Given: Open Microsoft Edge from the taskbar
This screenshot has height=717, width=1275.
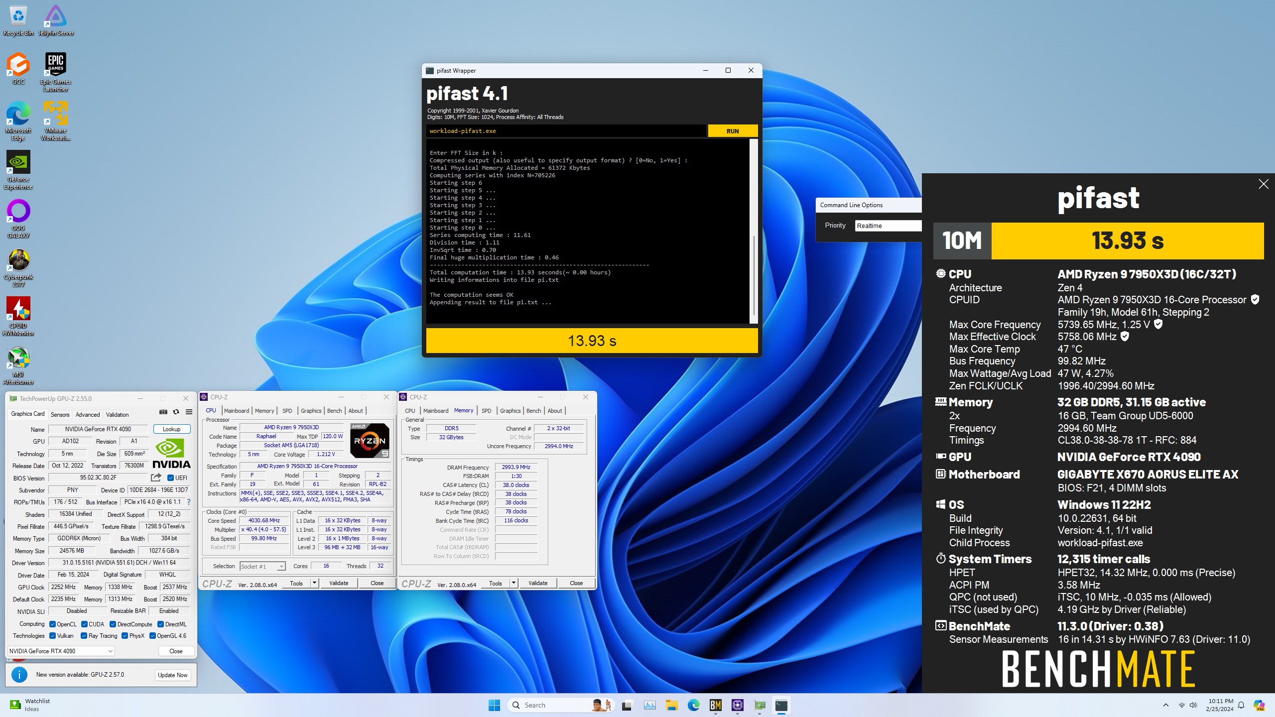Looking at the screenshot, I should tap(694, 705).
